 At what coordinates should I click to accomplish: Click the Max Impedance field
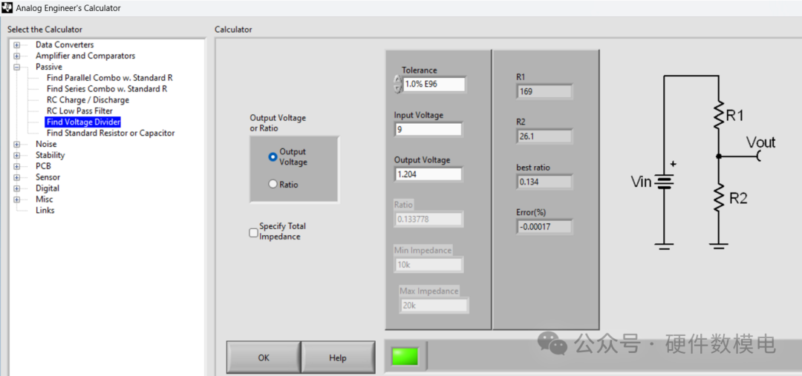(434, 306)
